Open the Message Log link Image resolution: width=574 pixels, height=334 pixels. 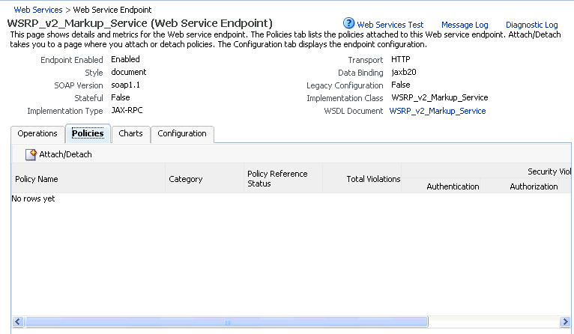click(x=465, y=25)
